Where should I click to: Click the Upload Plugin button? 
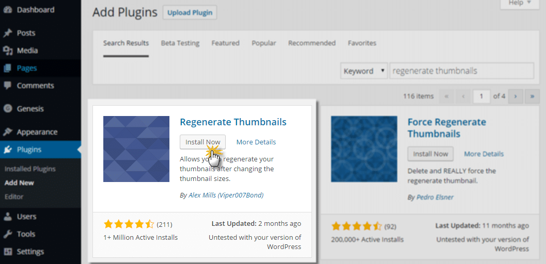(190, 13)
